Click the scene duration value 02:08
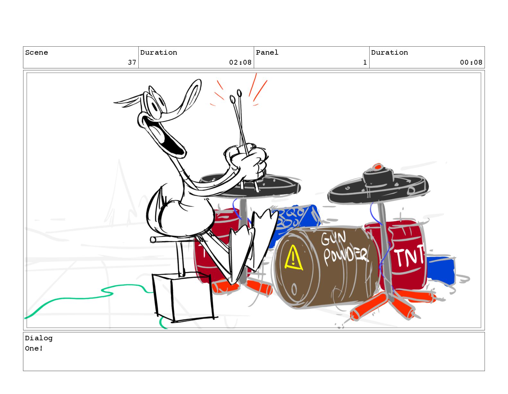 [240, 62]
